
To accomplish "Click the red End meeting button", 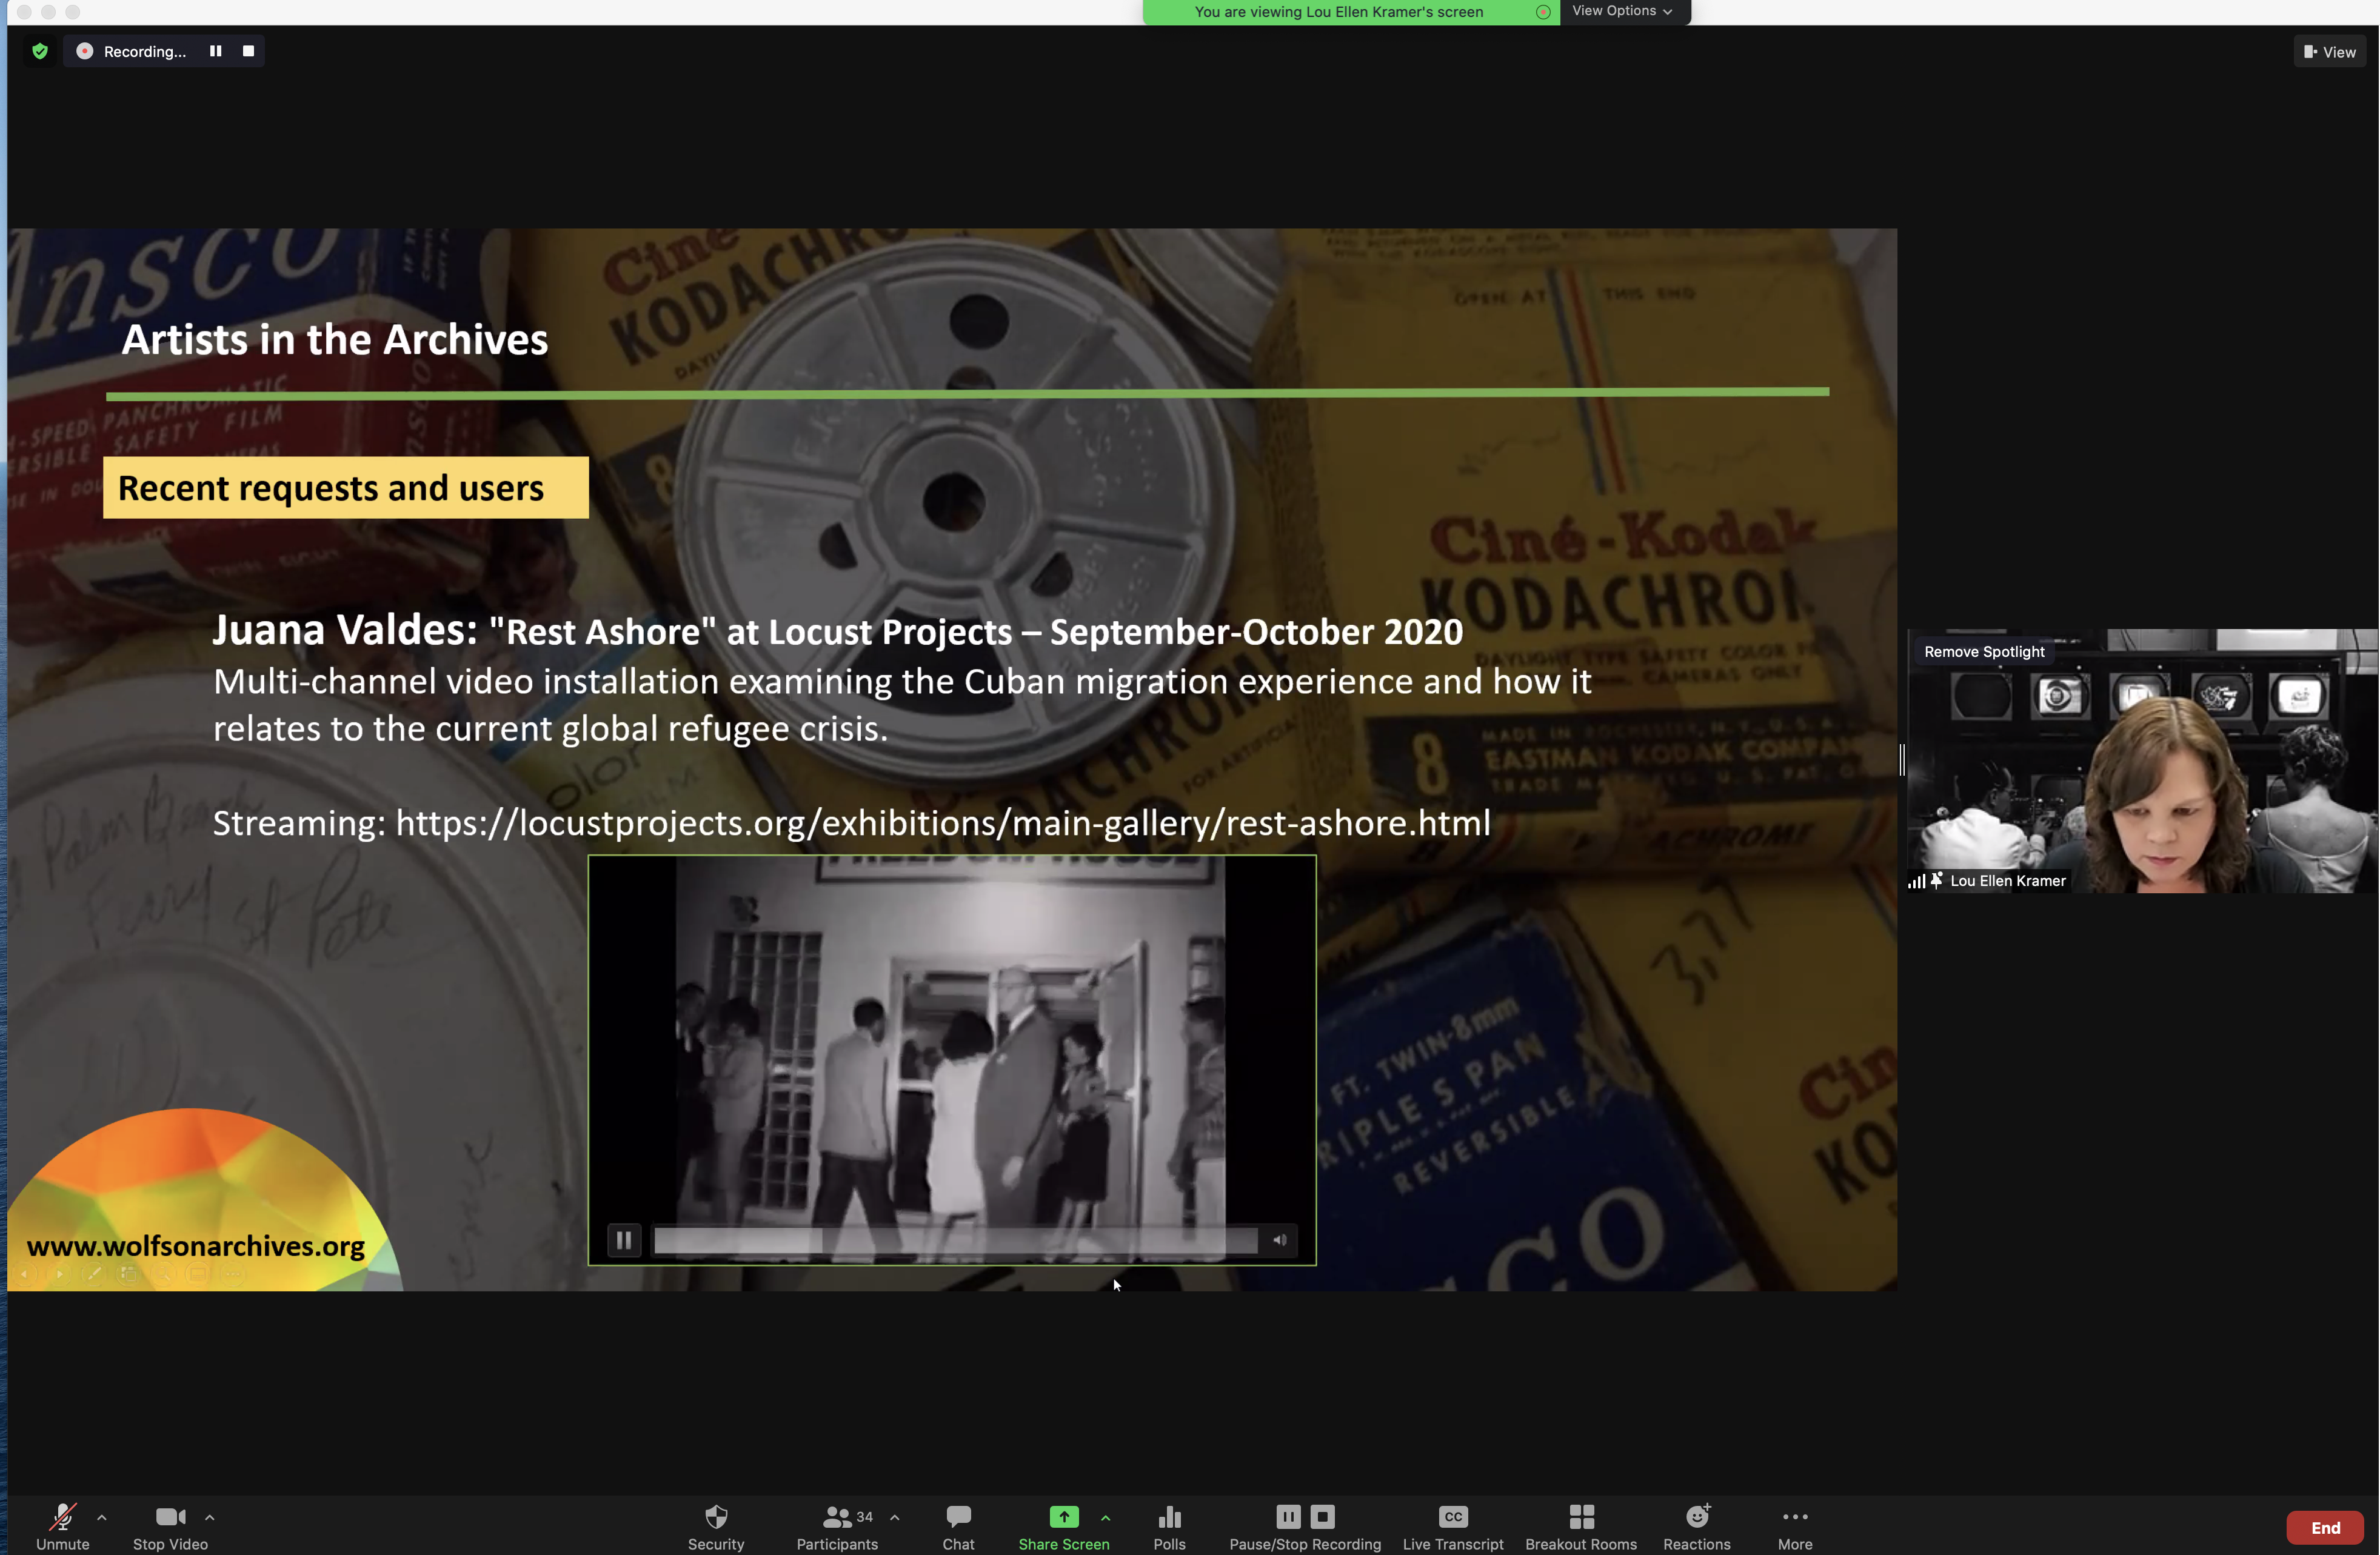I will pyautogui.click(x=2324, y=1527).
